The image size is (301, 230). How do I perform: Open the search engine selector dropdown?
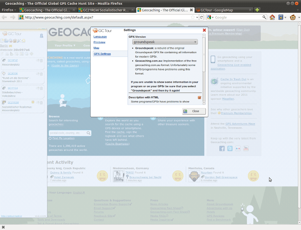210,17
